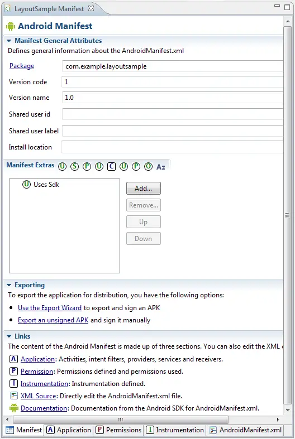The image size is (295, 439).
Task: Click the Version name field
Action: (172, 98)
